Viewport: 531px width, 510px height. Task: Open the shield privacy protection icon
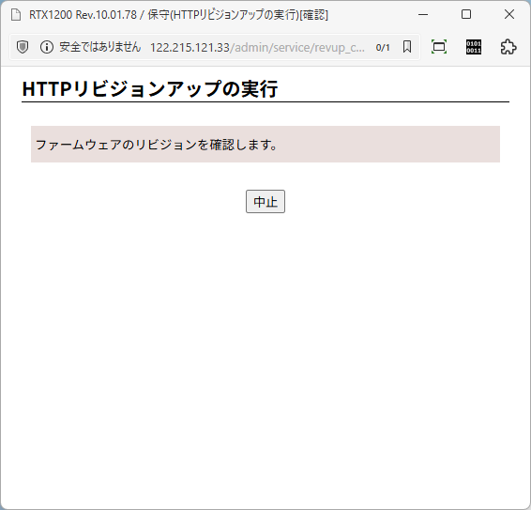(23, 47)
